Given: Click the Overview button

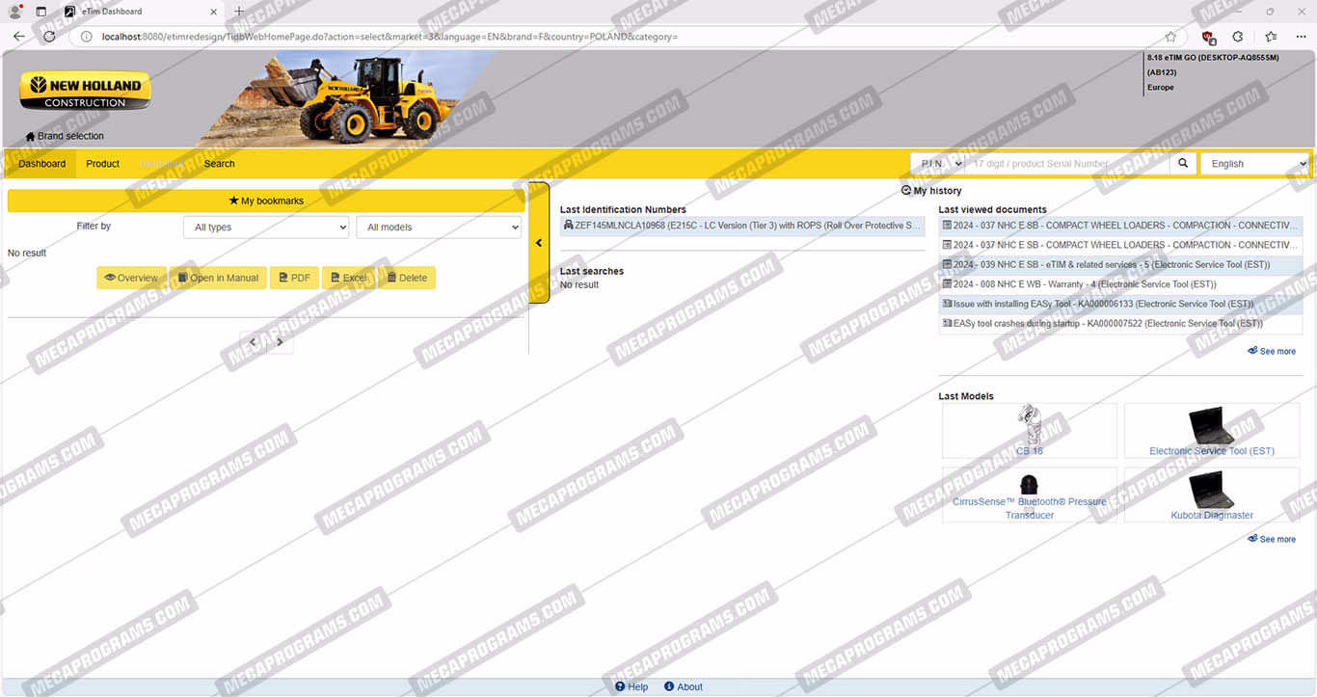Looking at the screenshot, I should (x=131, y=278).
